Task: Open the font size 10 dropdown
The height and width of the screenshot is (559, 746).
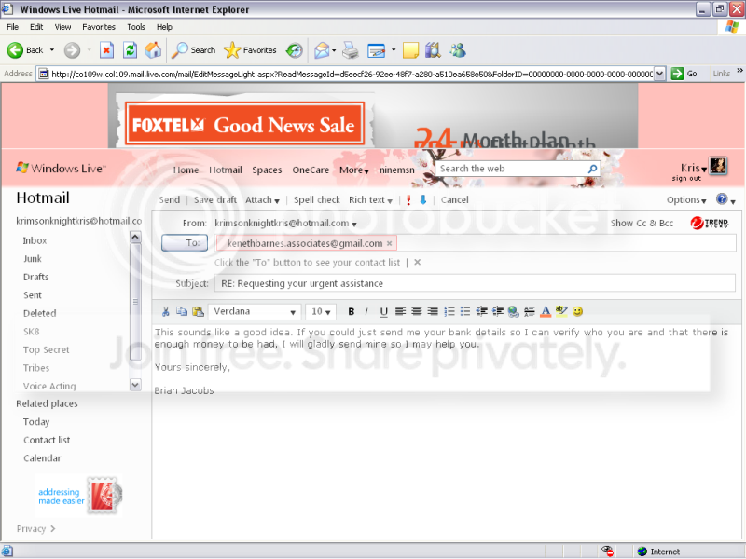Action: (x=321, y=311)
